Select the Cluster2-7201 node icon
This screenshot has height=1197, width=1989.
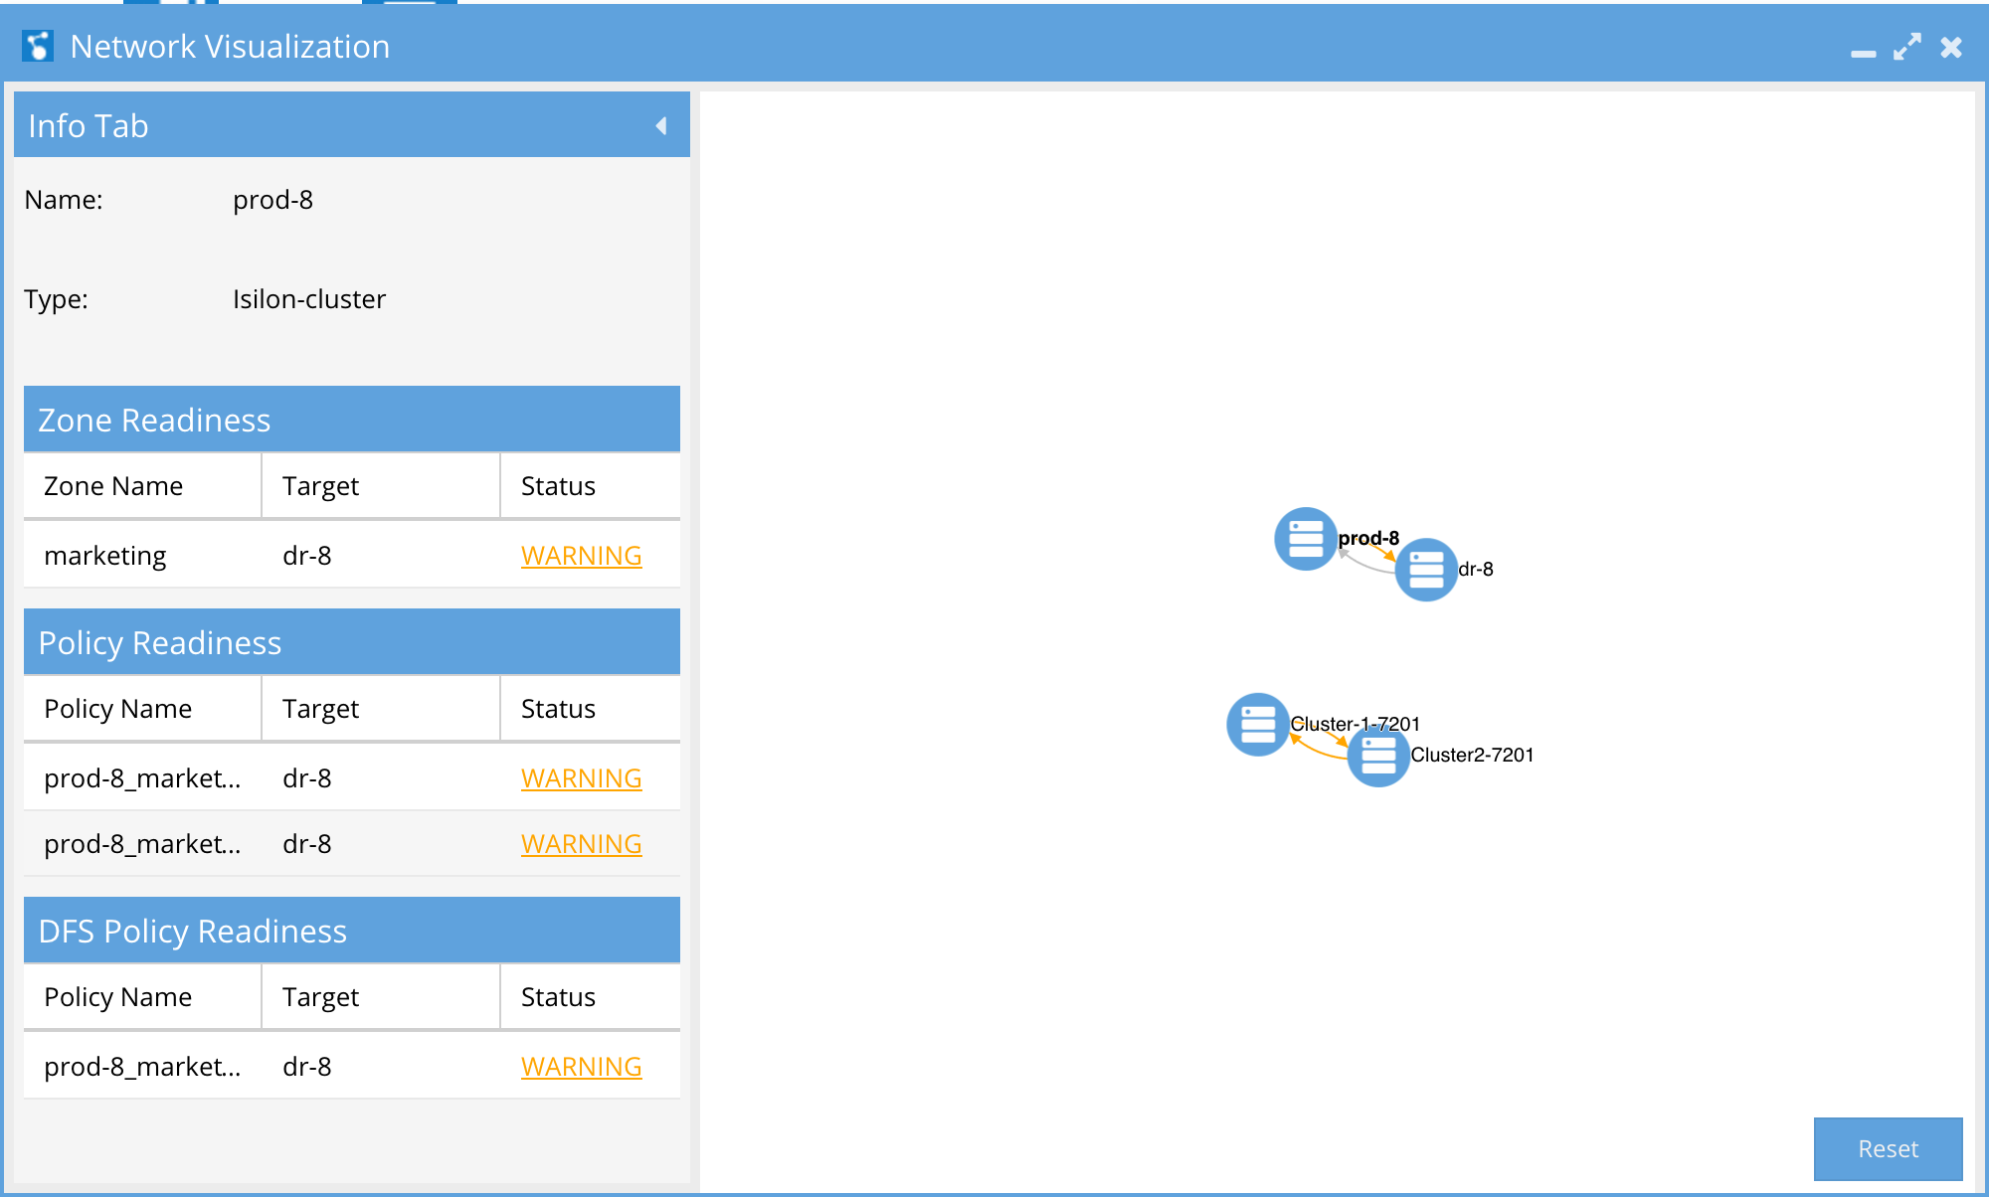pos(1377,756)
